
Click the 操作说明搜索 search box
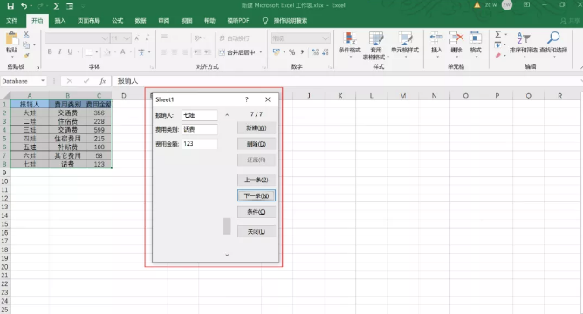291,21
